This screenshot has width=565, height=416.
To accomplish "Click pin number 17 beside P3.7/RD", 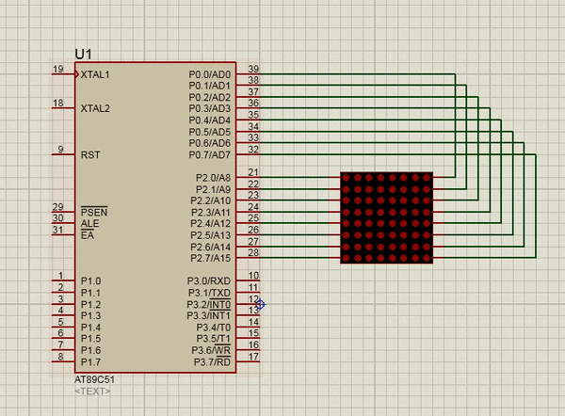I will (253, 356).
